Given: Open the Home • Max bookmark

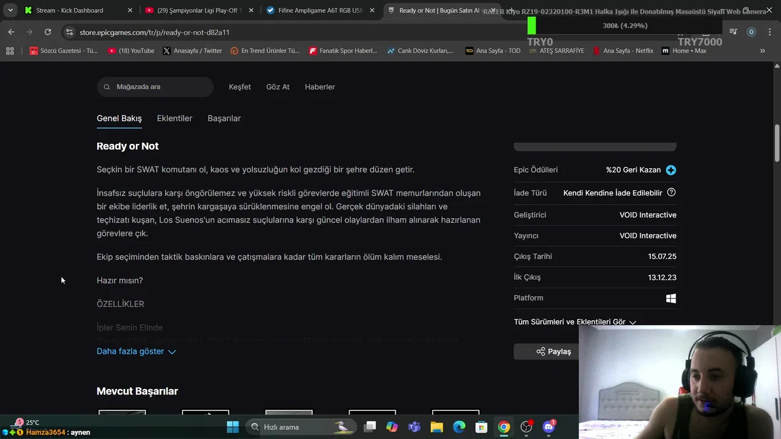Looking at the screenshot, I should click(x=684, y=51).
